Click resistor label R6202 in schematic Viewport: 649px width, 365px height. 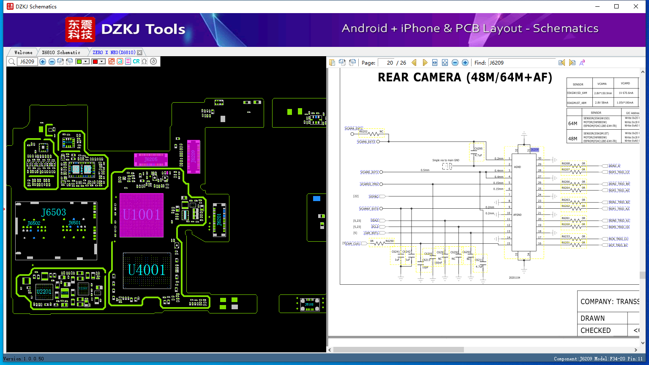tap(363, 131)
